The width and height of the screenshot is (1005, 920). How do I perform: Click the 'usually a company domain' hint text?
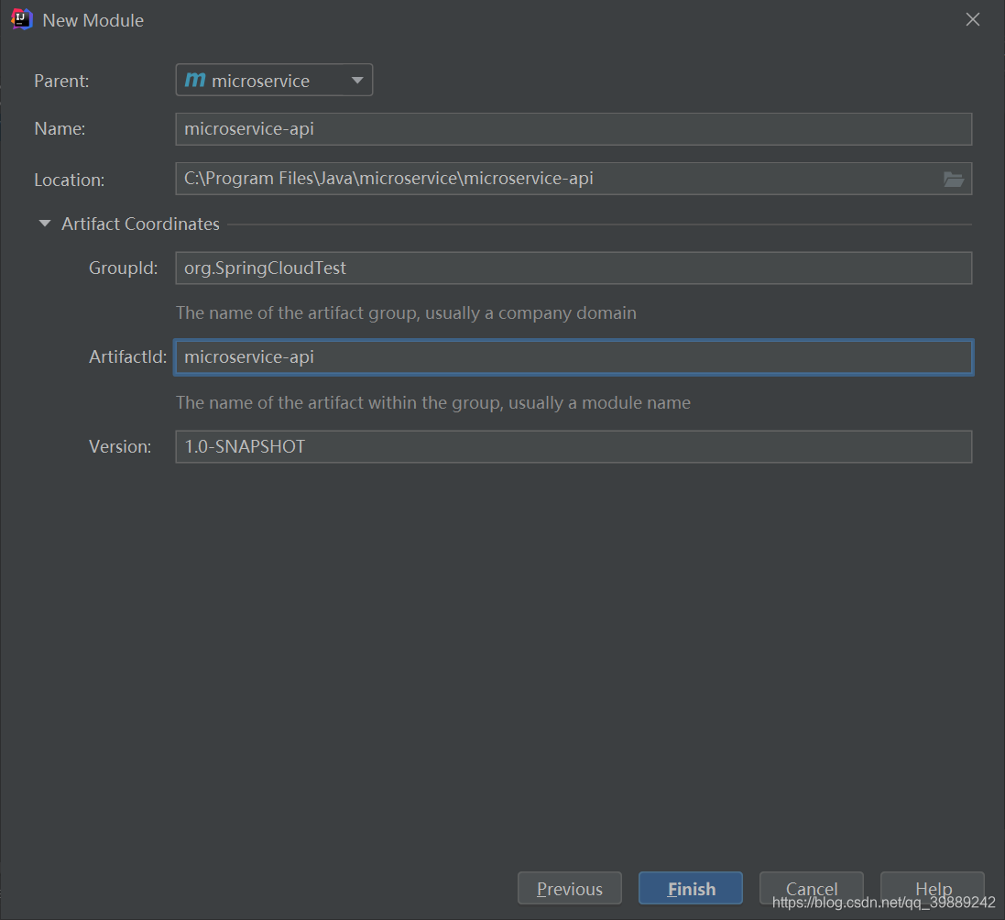point(530,312)
